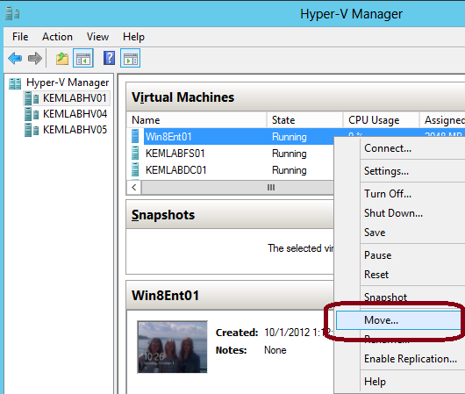The height and width of the screenshot is (394, 465).
Task: Open the File menu
Action: pos(20,37)
